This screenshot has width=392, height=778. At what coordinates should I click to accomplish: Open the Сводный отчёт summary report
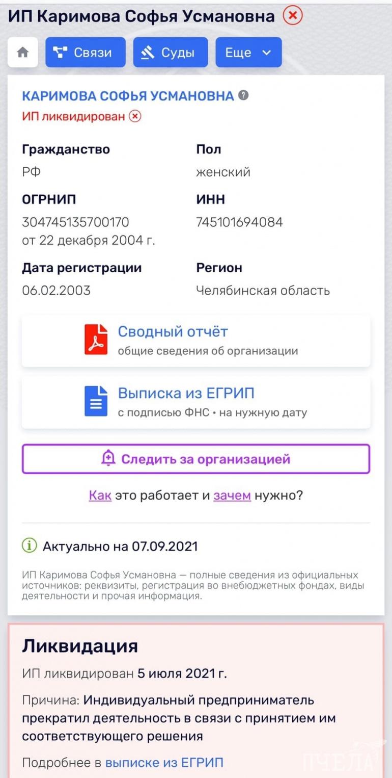coord(173,332)
